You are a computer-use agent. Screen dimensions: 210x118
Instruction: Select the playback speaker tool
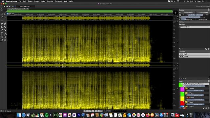click(5, 40)
